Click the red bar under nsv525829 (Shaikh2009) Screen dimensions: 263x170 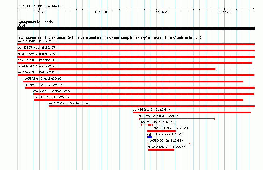136,57
